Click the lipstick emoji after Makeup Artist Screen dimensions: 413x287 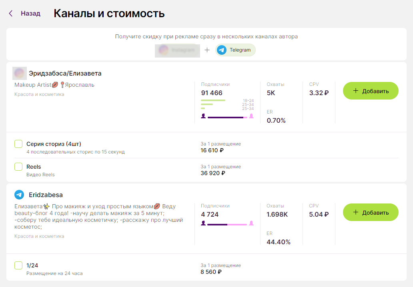tap(54, 85)
